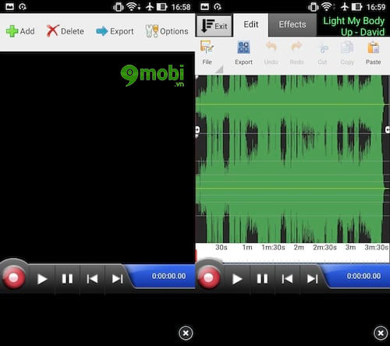This screenshot has height=346, width=390.
Task: Skip to start in the editor screen
Action: 287,279
